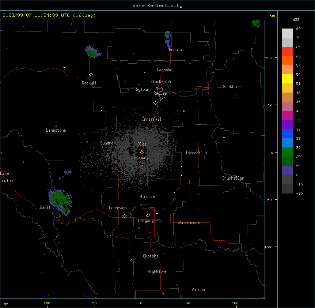Click the white asterisk marker above Limestone

(56, 126)
